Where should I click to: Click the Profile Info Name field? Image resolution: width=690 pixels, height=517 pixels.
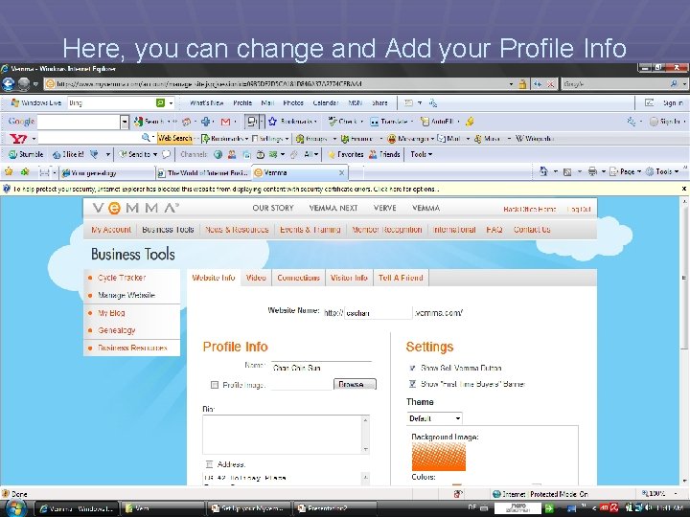click(x=321, y=367)
